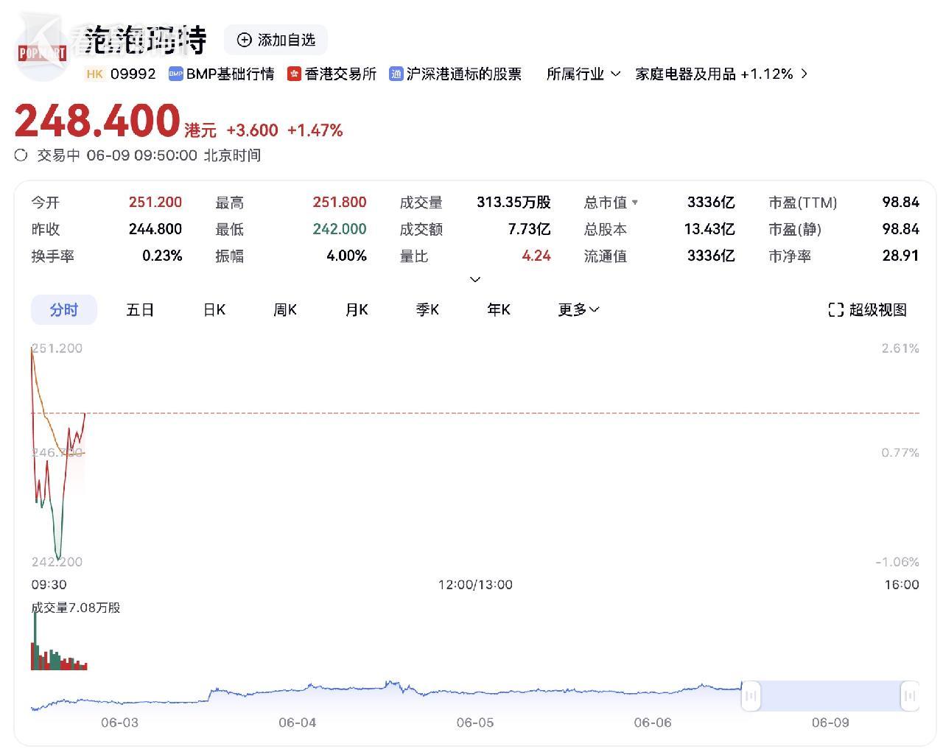This screenshot has height=752, width=943.
Task: Click the 今开 value 251.200
Action: tap(155, 203)
